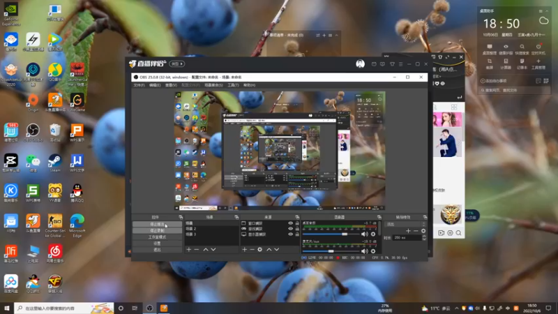Open Counter-Strike Global Offensive desktop icon
Screen dimensions: 558x314
55,225
